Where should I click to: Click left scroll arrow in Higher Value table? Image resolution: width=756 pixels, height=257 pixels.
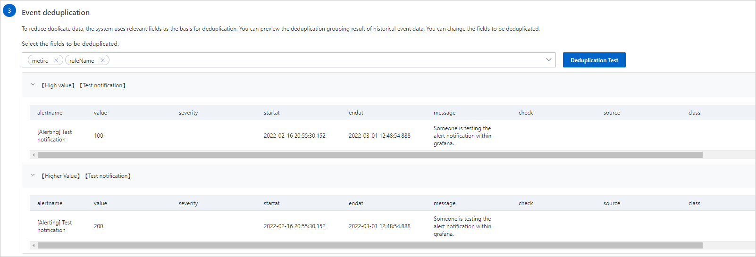(34, 245)
